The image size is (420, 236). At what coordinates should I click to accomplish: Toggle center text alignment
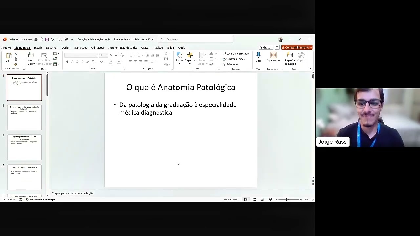136,62
